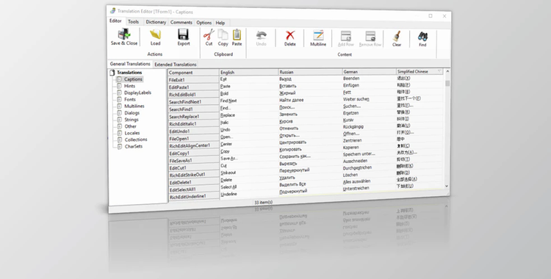Screen dimensions: 551x279
Task: Click the Translation Editor app icon in title bar
Action: [112, 11]
